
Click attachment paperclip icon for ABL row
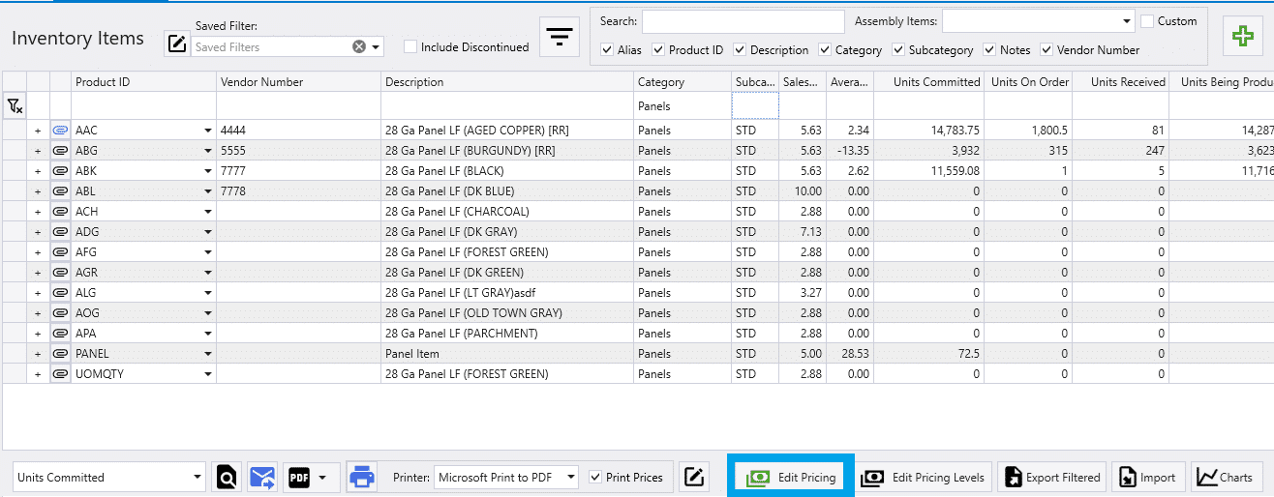[60, 191]
